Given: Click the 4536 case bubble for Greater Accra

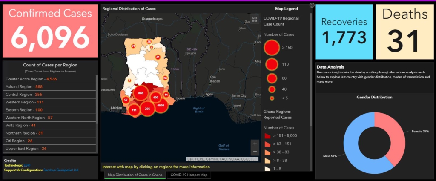Looking at the screenshot, I should click(x=160, y=105).
